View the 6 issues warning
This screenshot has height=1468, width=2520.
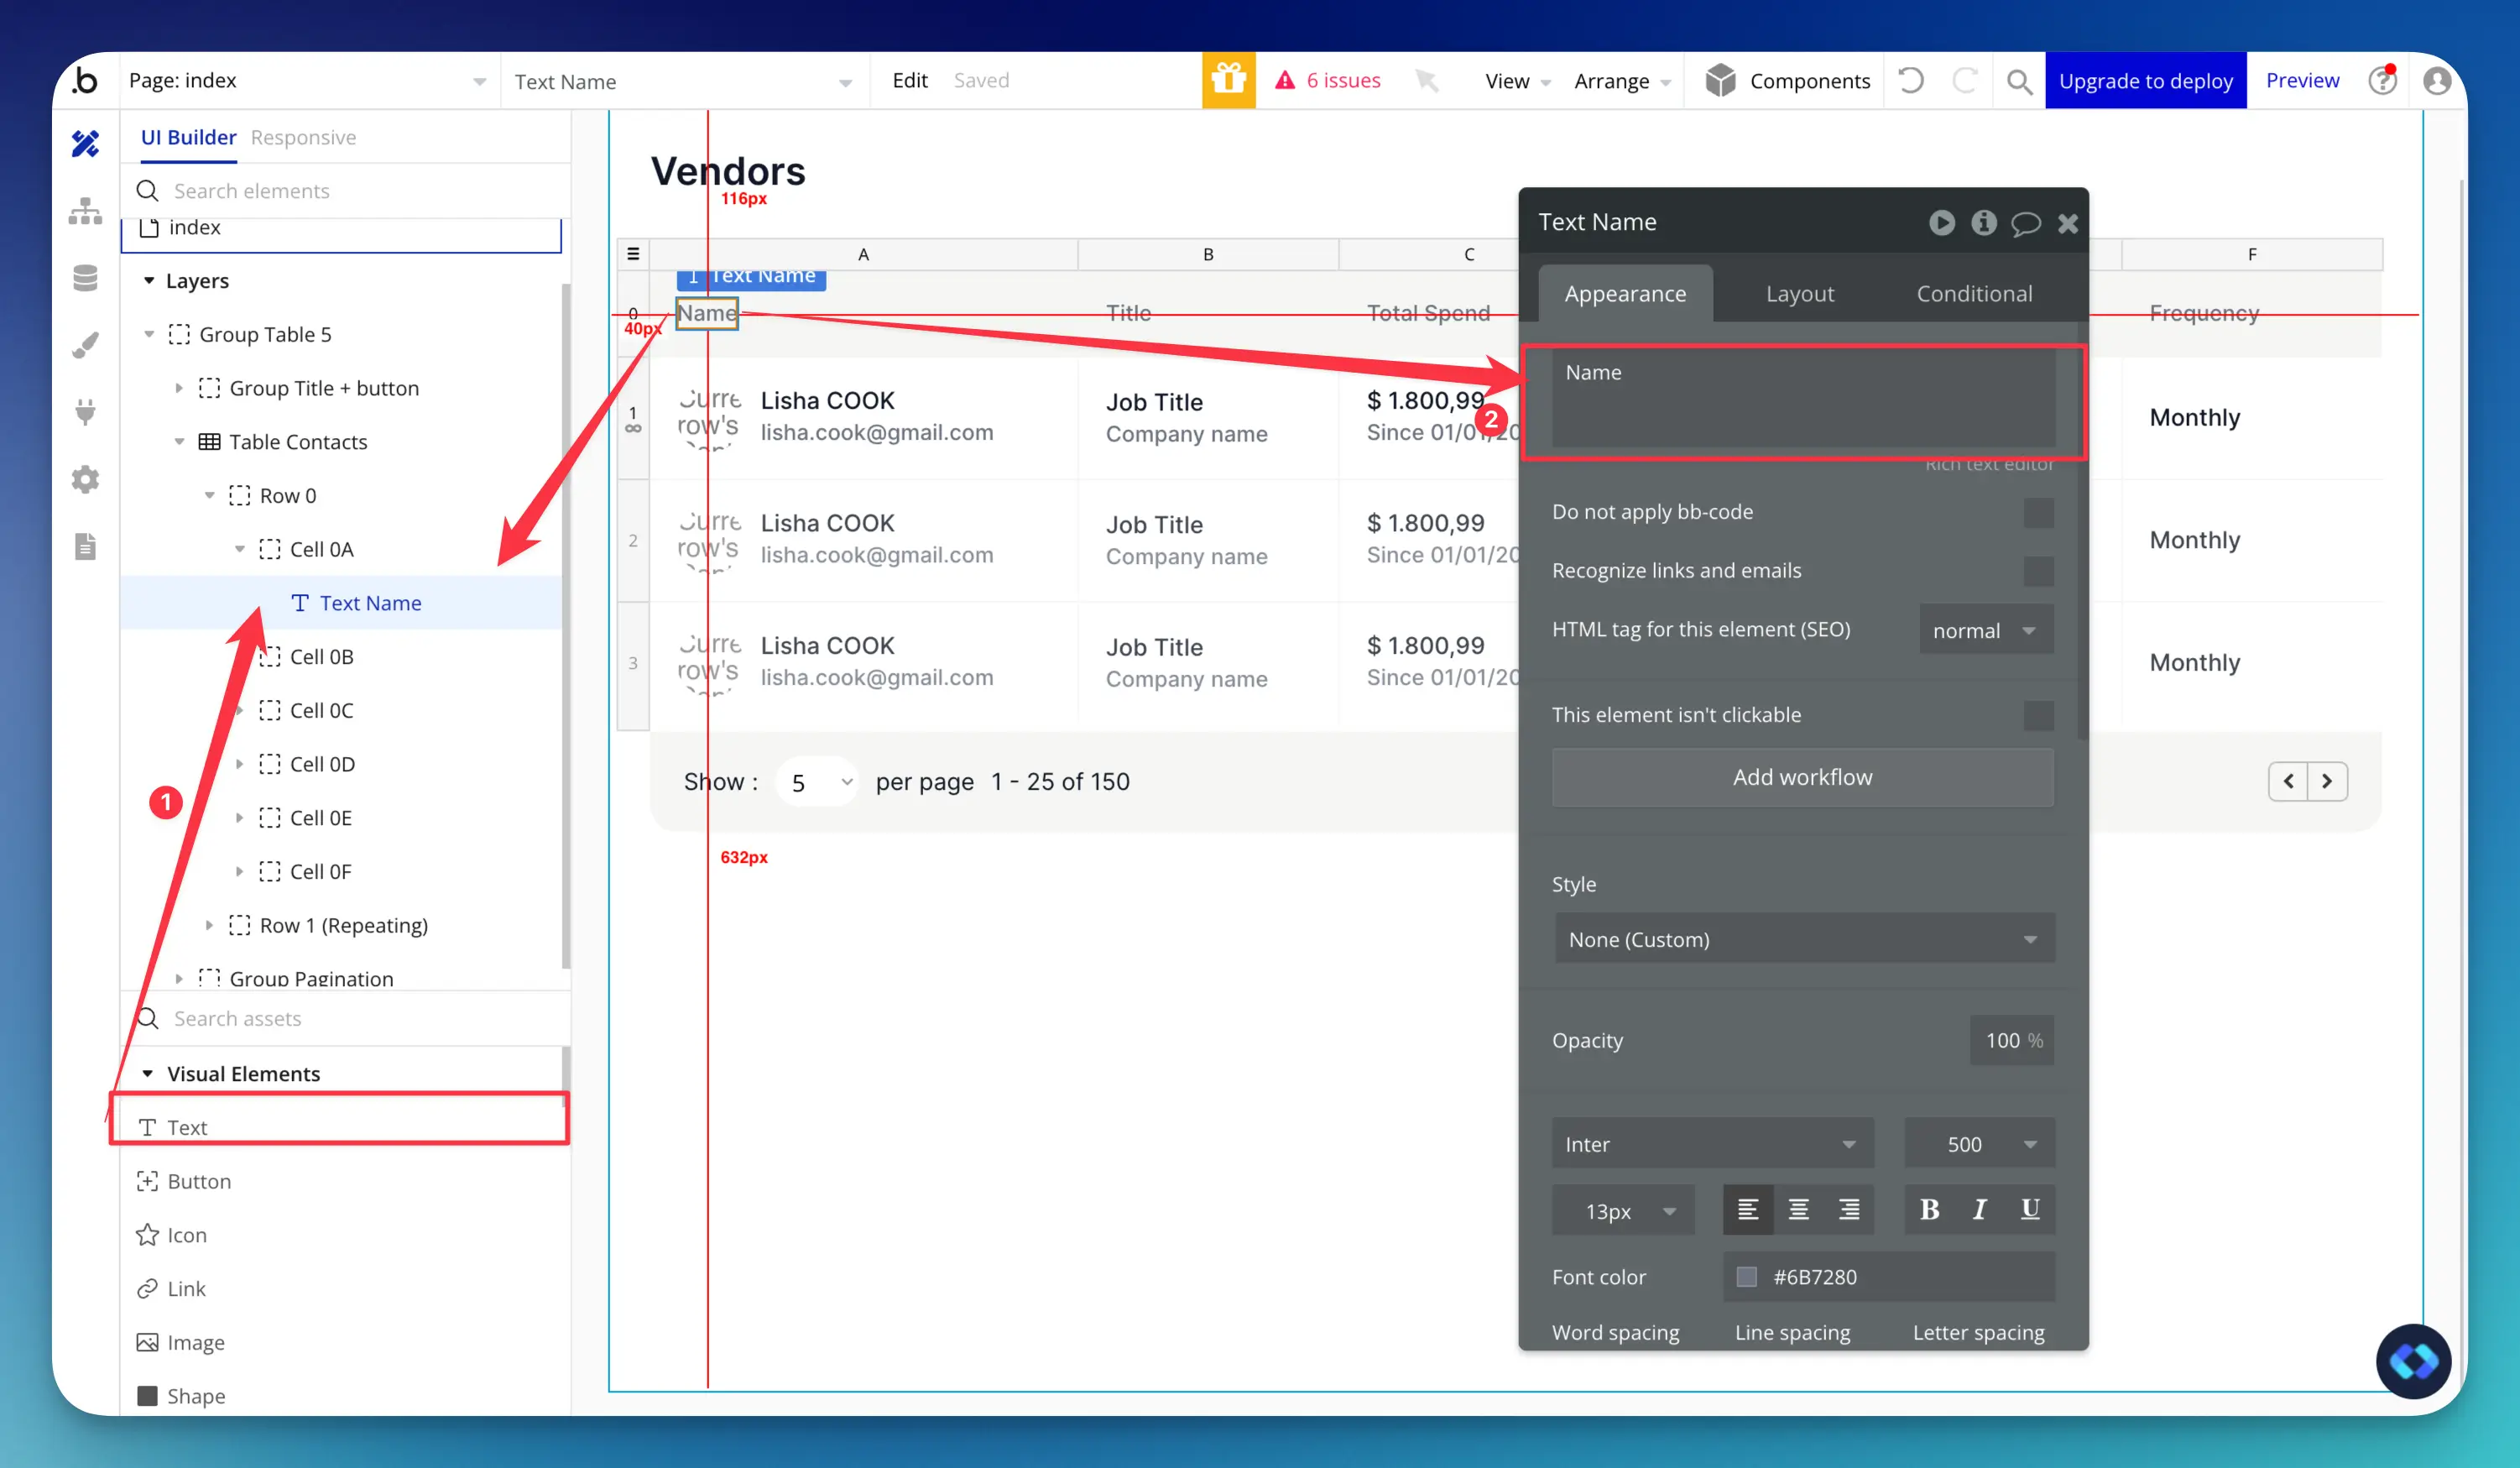[x=1327, y=80]
